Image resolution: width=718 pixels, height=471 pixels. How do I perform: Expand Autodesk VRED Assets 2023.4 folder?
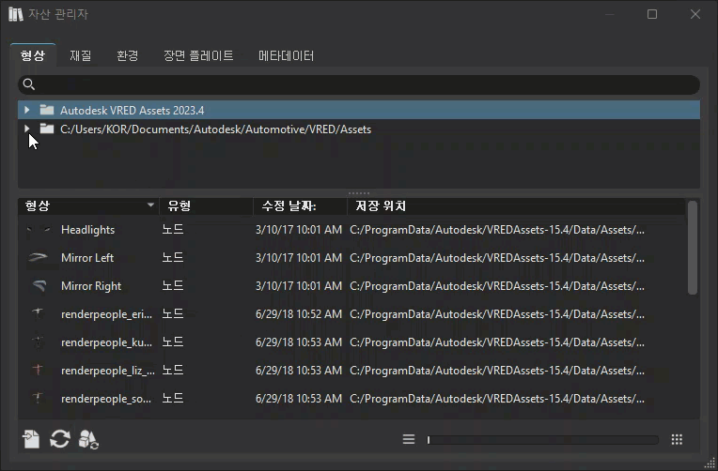(x=27, y=110)
